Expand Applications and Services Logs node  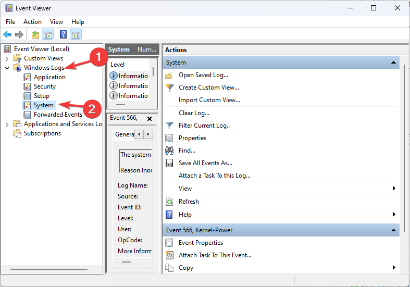click(7, 124)
